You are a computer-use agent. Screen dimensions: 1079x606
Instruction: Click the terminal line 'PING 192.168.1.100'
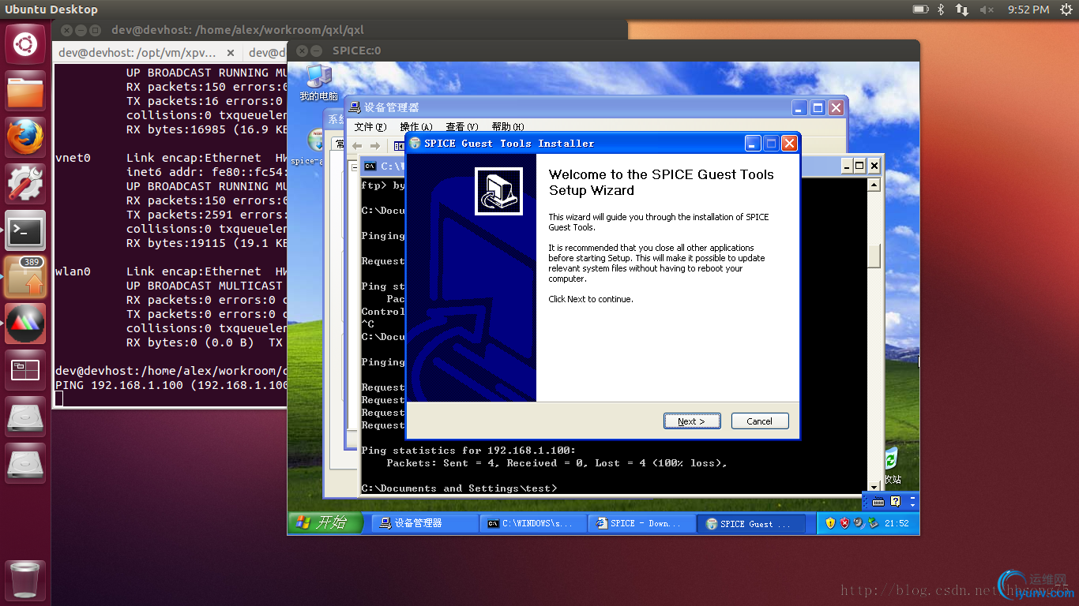tap(171, 385)
